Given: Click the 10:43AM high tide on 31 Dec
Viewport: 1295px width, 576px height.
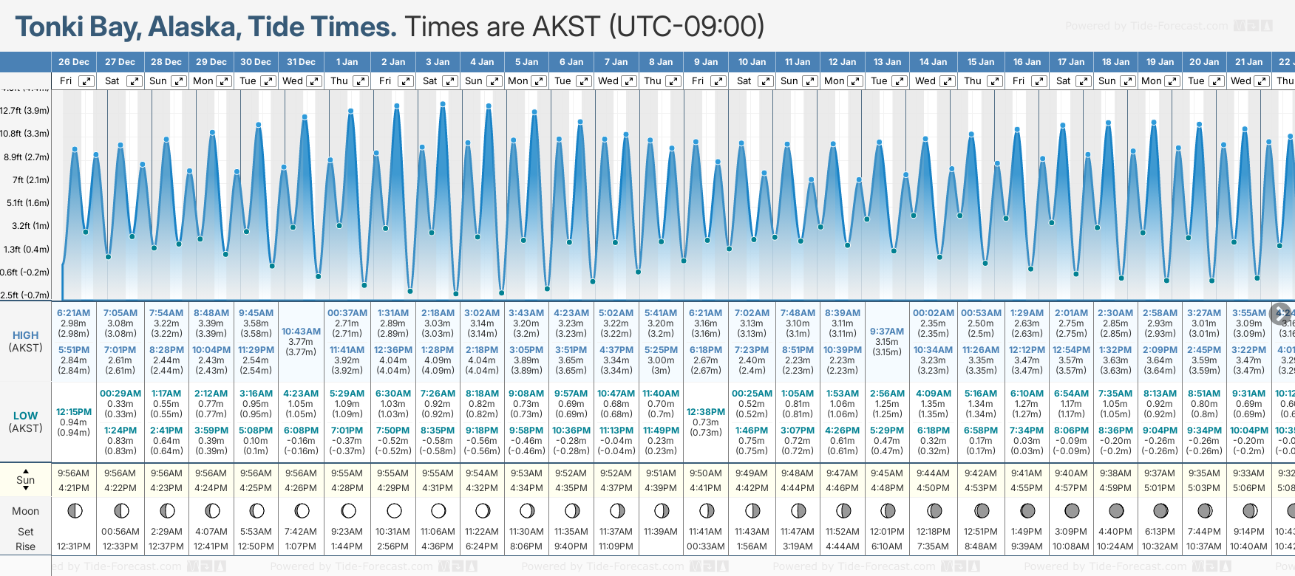Looking at the screenshot, I should click(301, 332).
